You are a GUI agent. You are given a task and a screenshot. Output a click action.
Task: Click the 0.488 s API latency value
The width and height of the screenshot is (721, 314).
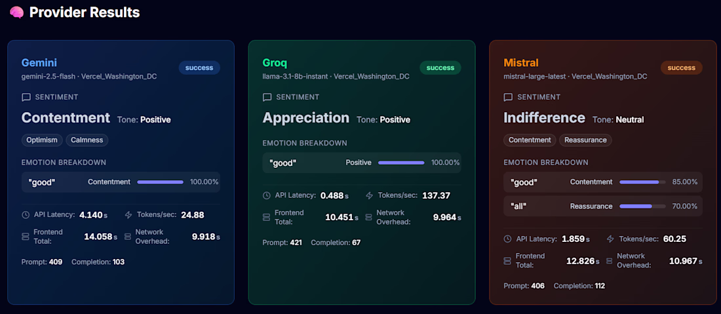334,195
